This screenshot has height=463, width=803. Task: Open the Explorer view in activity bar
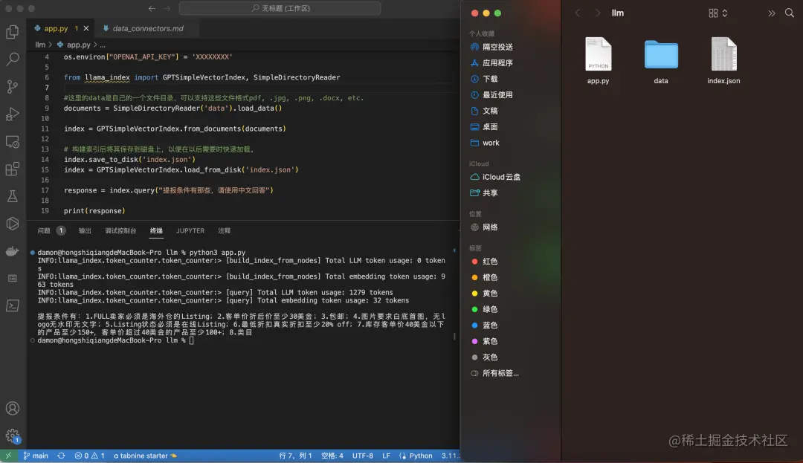click(x=13, y=32)
